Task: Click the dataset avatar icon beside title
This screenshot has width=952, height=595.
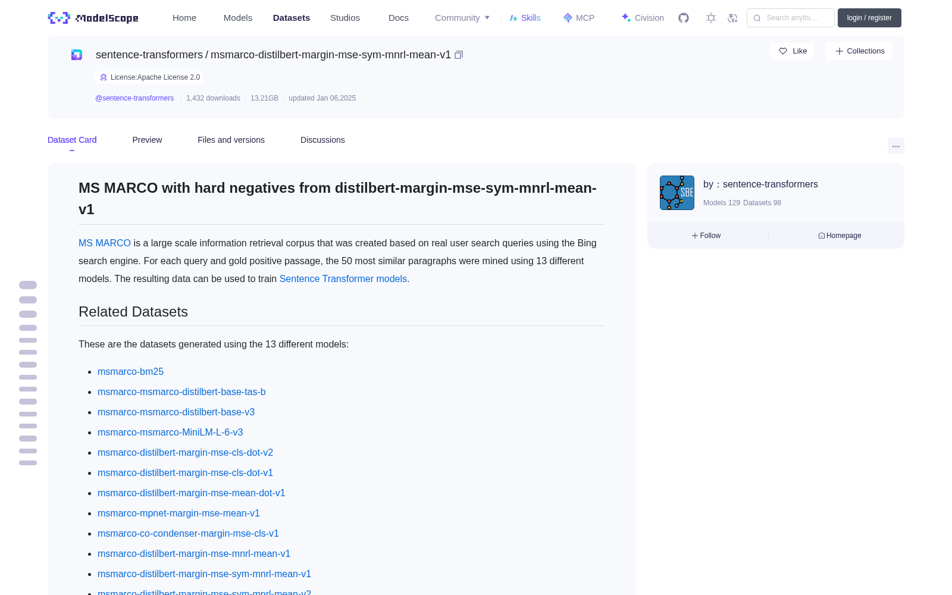Action: click(x=77, y=55)
